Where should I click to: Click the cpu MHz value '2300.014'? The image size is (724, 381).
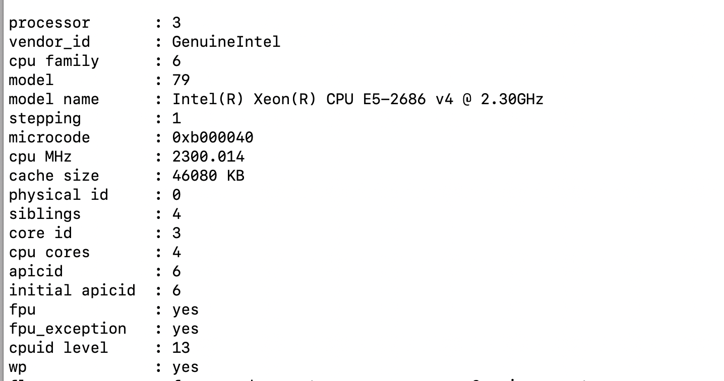tap(208, 157)
